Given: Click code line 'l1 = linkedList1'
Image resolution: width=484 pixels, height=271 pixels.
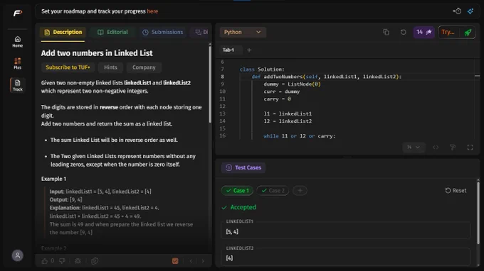Looking at the screenshot, I should click(288, 114).
